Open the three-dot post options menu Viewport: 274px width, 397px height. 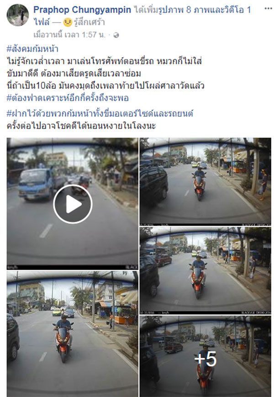(268, 9)
